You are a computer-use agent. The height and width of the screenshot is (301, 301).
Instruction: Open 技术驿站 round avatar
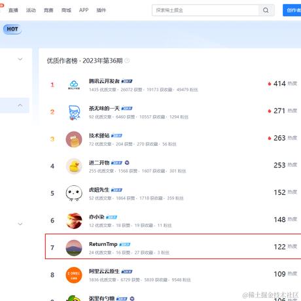(x=74, y=139)
